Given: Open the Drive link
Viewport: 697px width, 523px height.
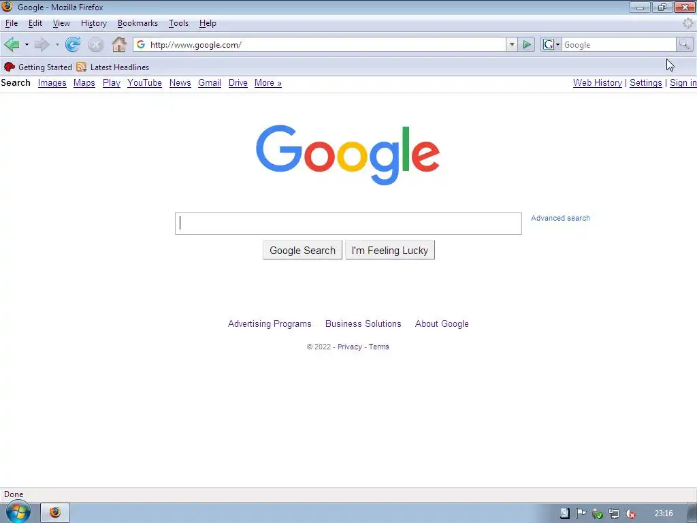Looking at the screenshot, I should coord(238,83).
